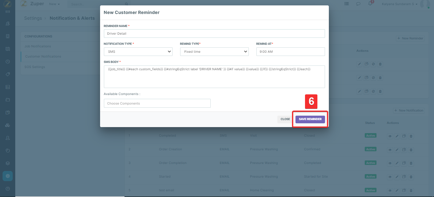
Task: Delete the test email notification
Action: pos(411,191)
